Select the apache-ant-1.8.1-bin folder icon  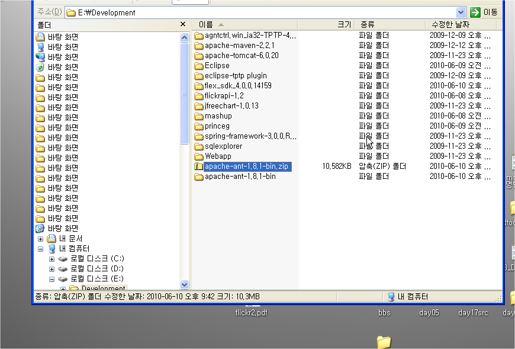coord(198,177)
